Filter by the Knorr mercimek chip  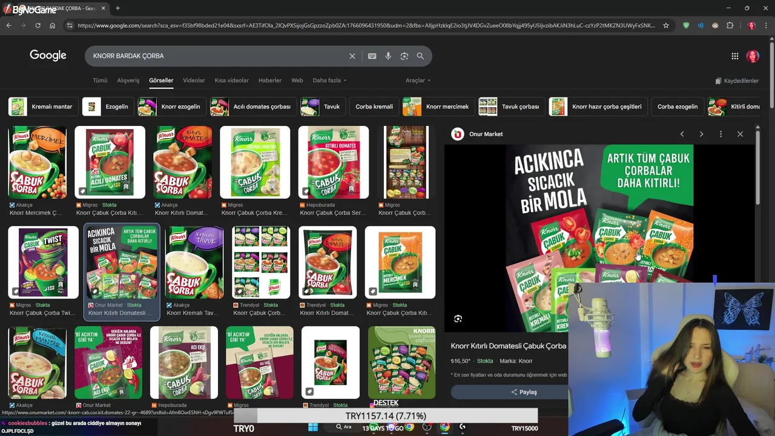pyautogui.click(x=438, y=107)
